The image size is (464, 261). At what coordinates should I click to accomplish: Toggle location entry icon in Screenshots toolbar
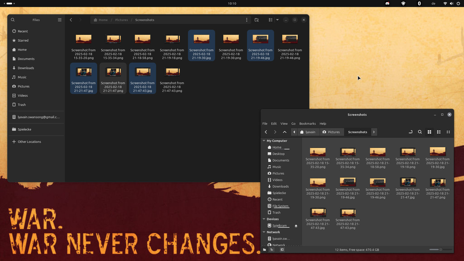coord(410,132)
